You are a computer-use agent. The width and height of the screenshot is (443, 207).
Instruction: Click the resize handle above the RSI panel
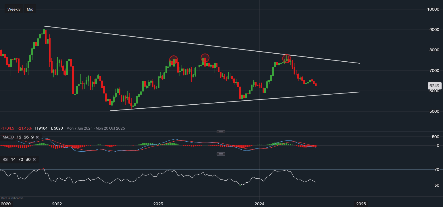221,154
